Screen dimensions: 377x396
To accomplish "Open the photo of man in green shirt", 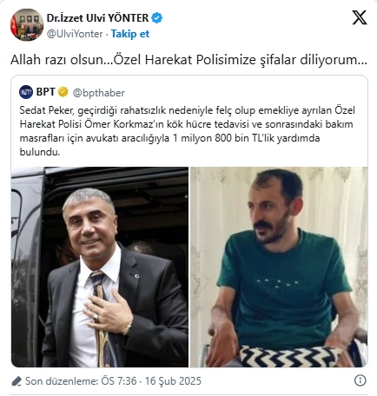I will click(x=279, y=267).
